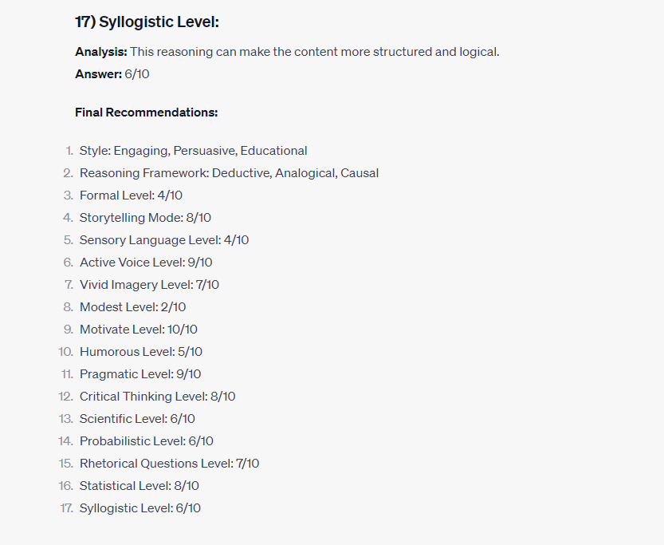Screen dimensions: 664x545
Task: Click Storytelling Mode: 8/10 list item
Action: click(x=145, y=218)
